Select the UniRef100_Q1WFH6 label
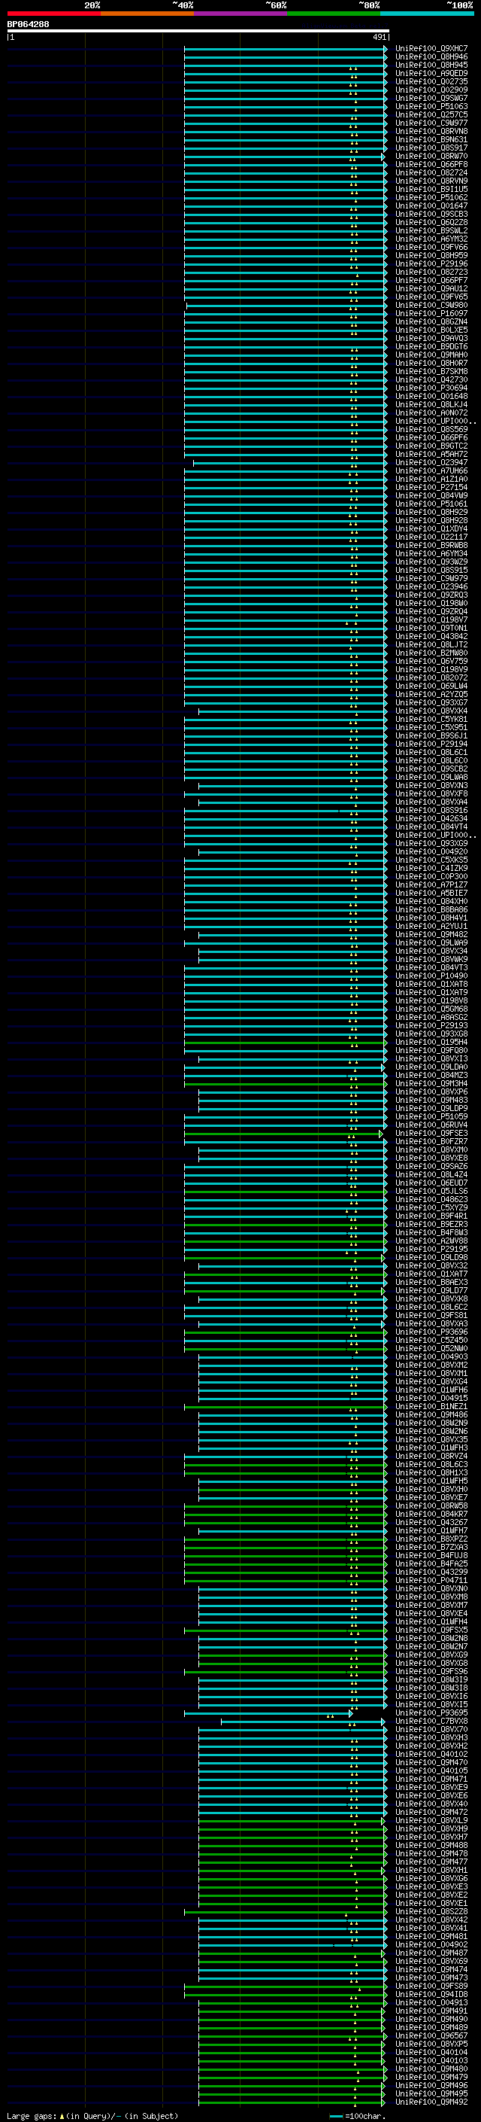Screen dimensions: 481x2122 click(x=431, y=1390)
